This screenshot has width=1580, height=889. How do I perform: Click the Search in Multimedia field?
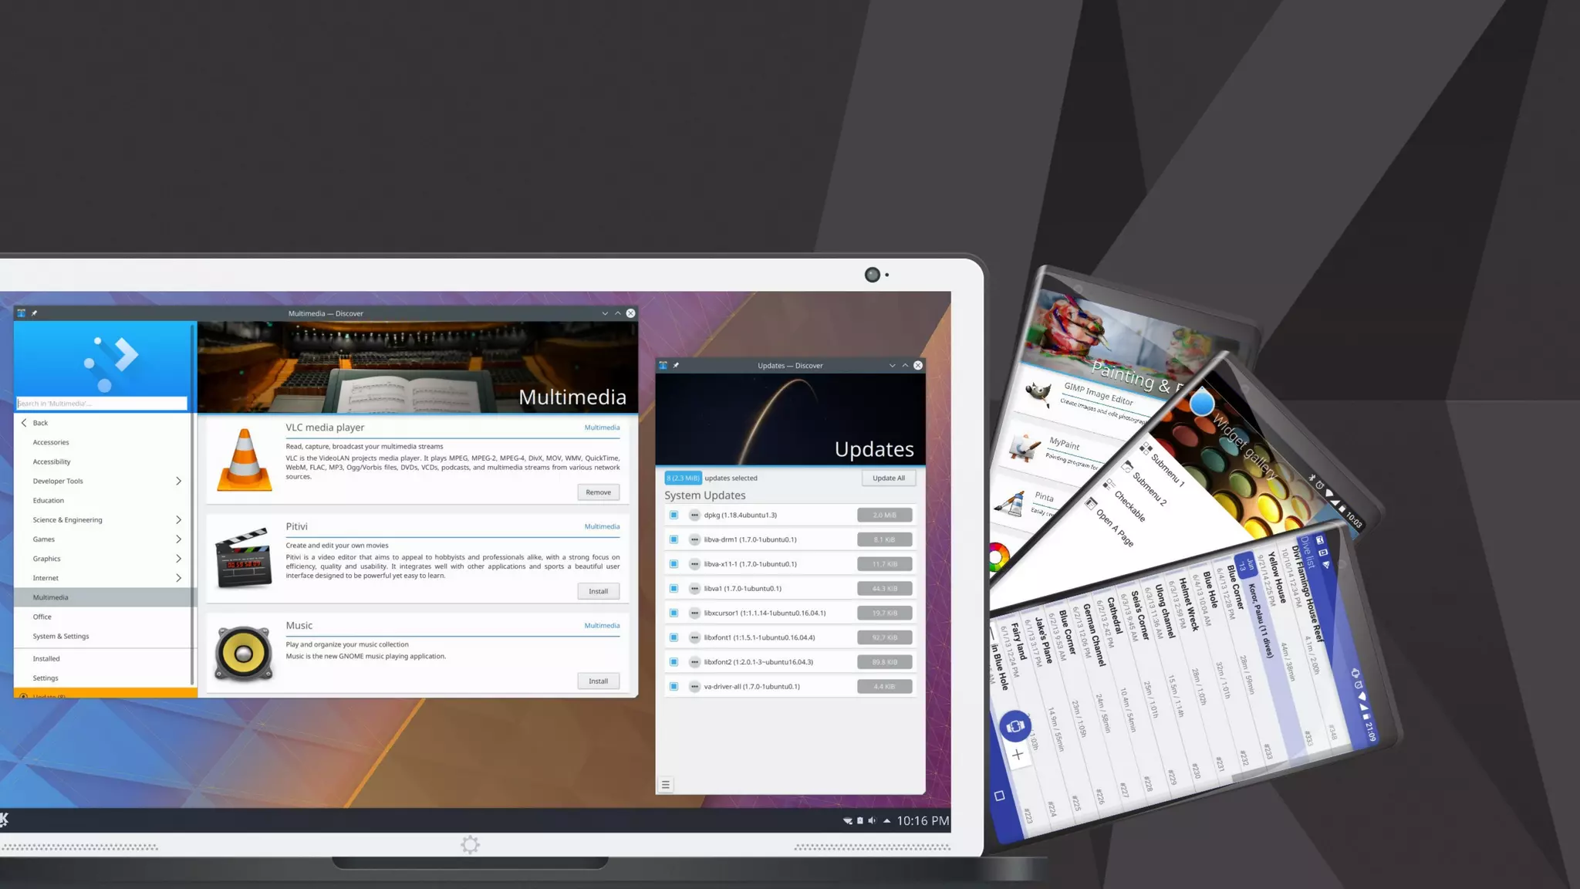point(102,404)
